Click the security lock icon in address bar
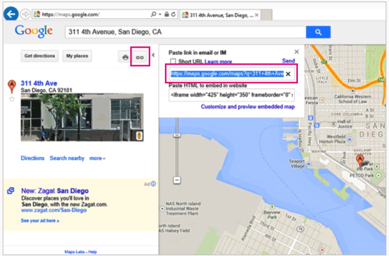389x256 pixels. click(167, 14)
